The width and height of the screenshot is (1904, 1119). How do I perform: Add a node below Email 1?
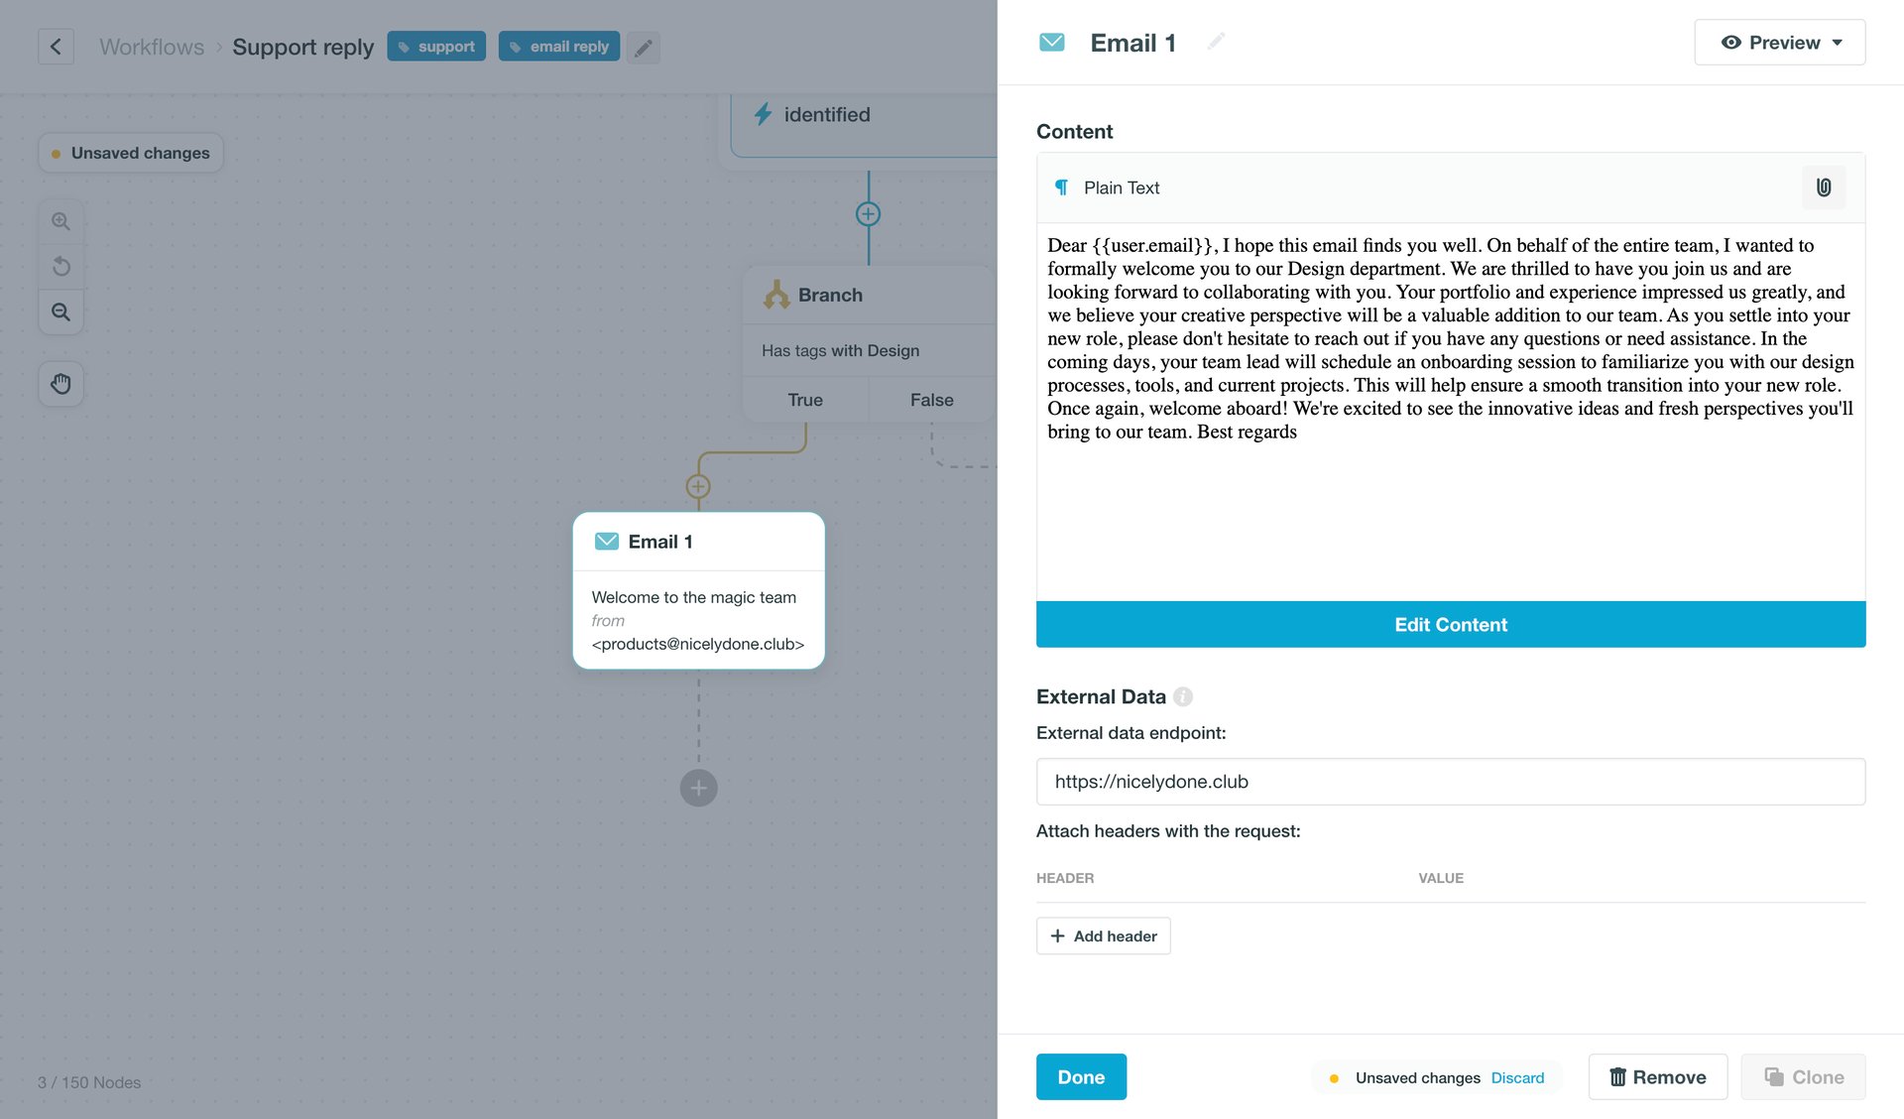pos(698,788)
